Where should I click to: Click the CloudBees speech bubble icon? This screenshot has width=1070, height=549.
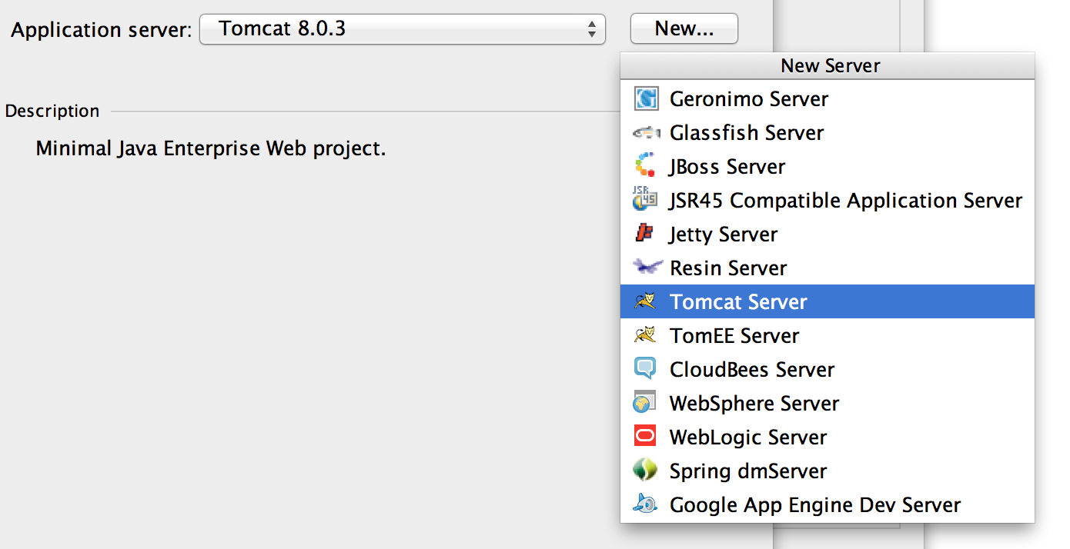tap(645, 369)
